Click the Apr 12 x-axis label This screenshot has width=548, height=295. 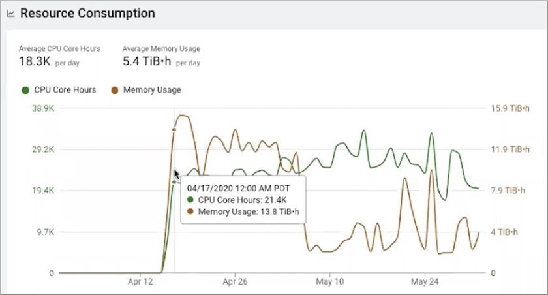[x=140, y=283]
